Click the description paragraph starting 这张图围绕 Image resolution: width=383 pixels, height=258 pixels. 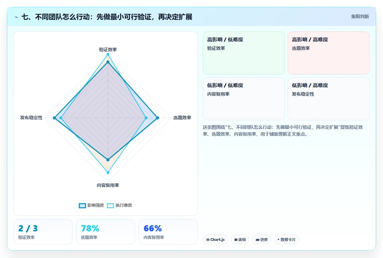coord(283,131)
